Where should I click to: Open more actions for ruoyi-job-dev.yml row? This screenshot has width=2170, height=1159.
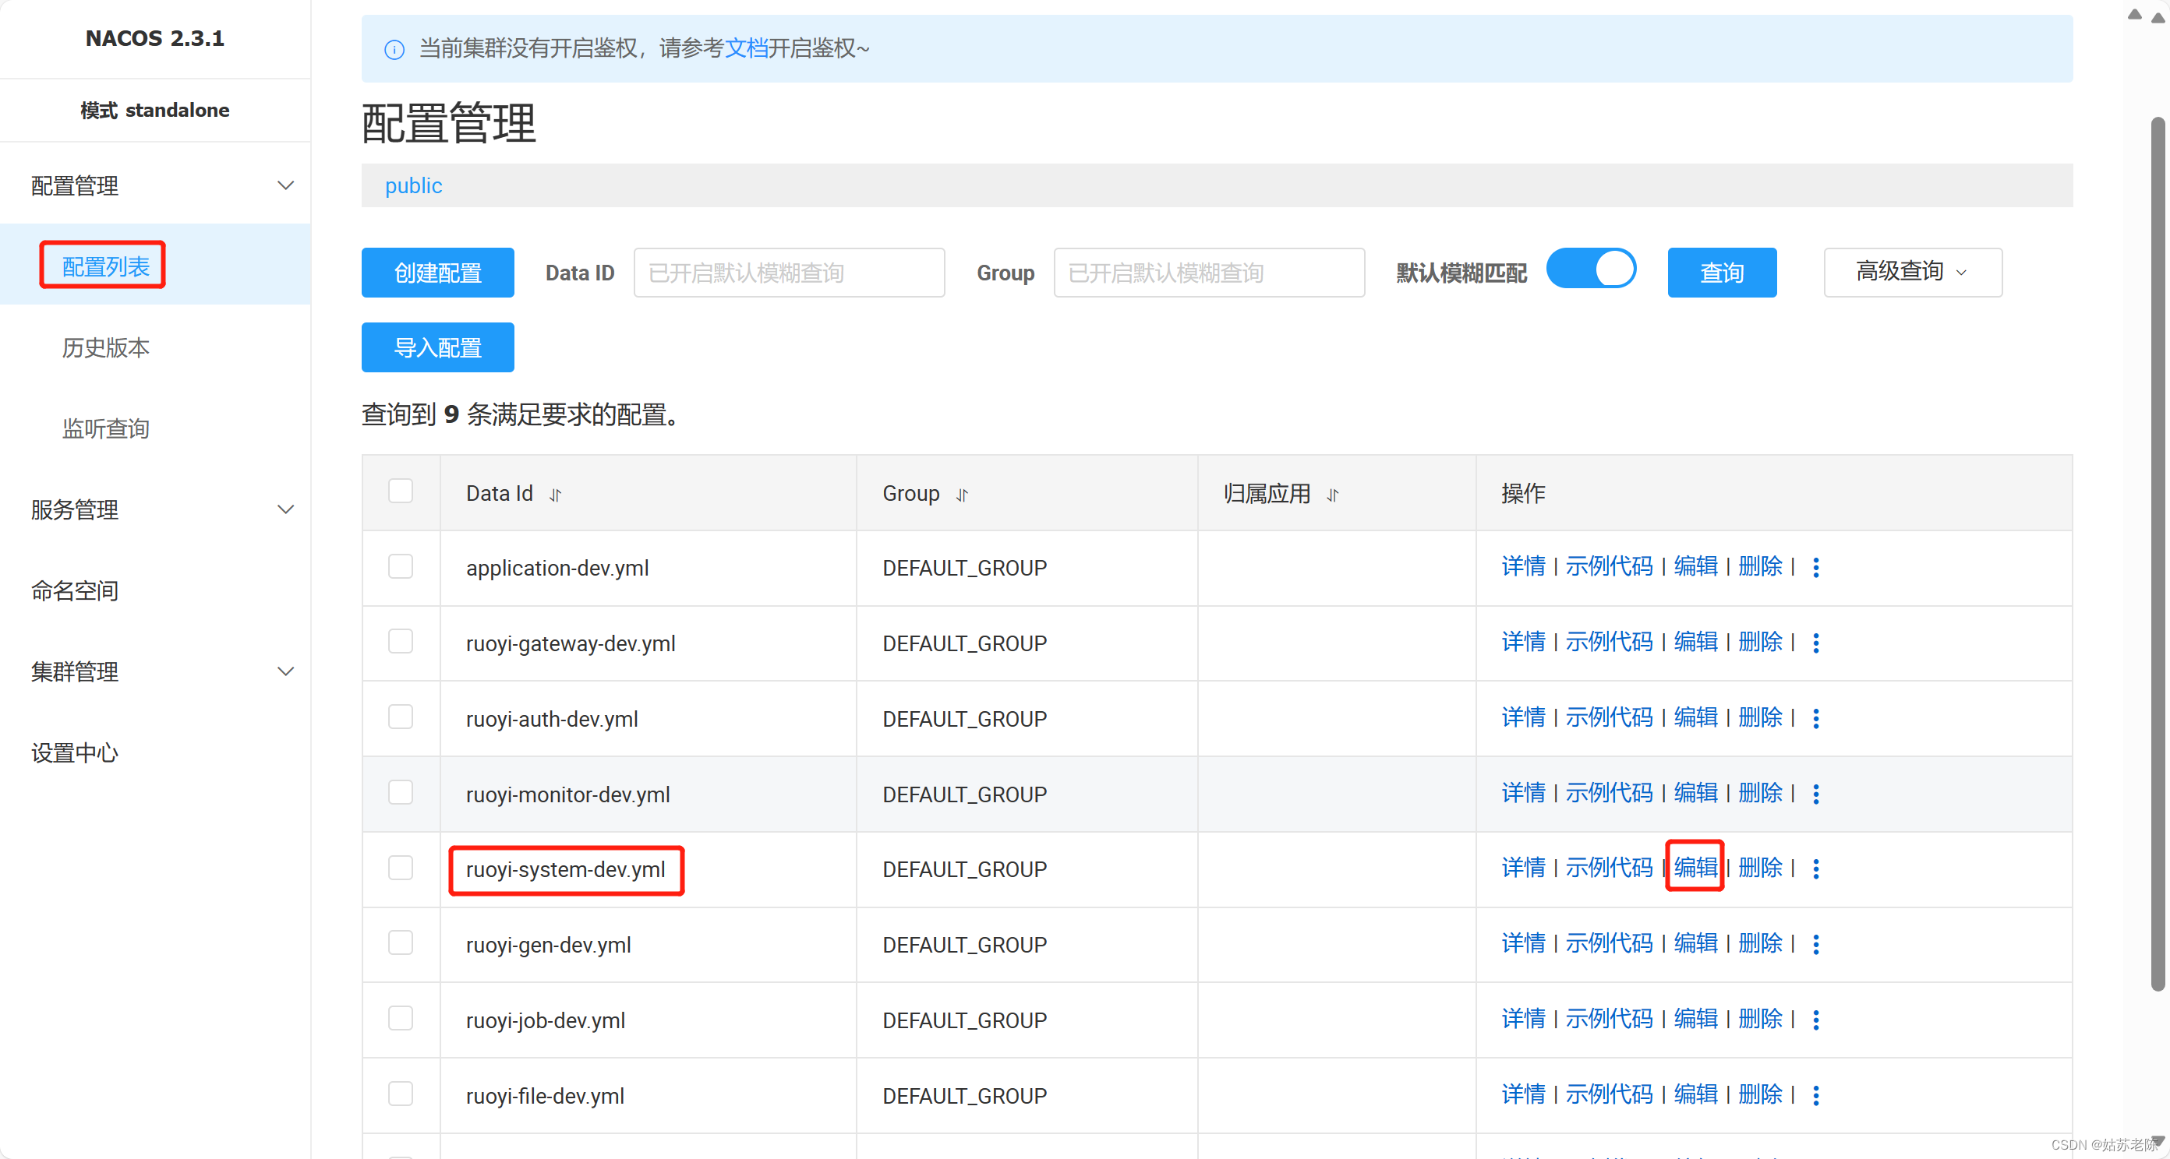[1815, 1020]
